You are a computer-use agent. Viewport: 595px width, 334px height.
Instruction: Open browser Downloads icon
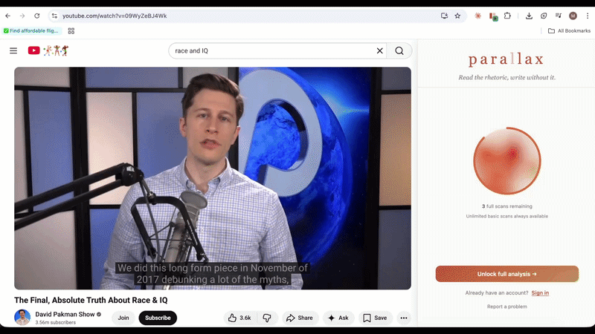click(x=529, y=16)
